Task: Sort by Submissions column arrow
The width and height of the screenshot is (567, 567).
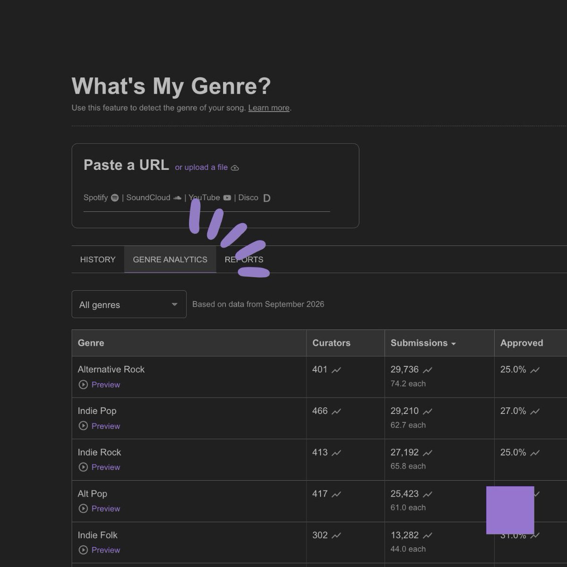Action: tap(454, 344)
